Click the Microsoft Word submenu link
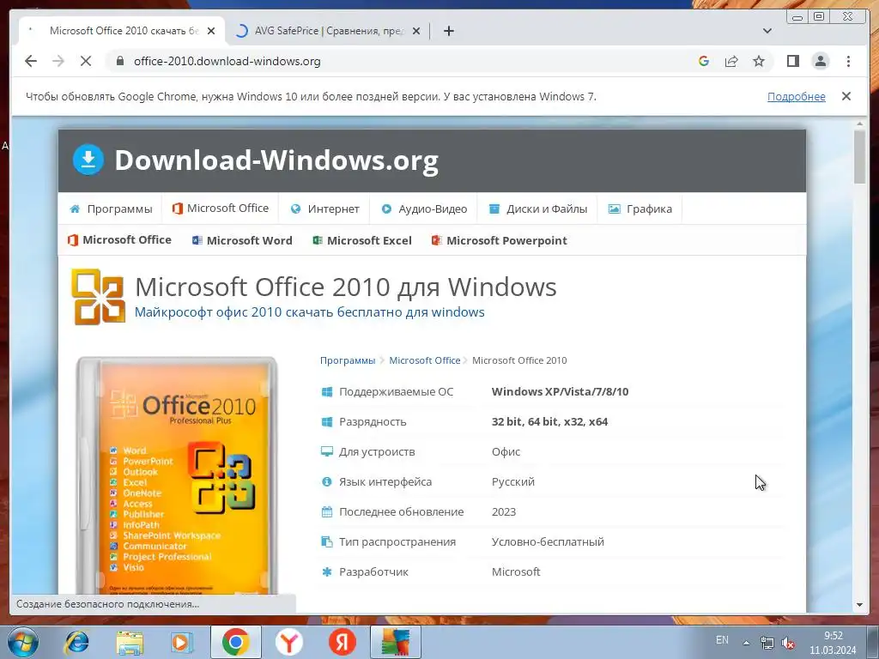The width and height of the screenshot is (879, 659). [242, 240]
